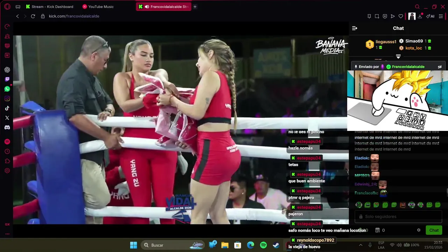This screenshot has width=448, height=252.
Task: Open Steam from the Windows taskbar
Action: pos(276,245)
